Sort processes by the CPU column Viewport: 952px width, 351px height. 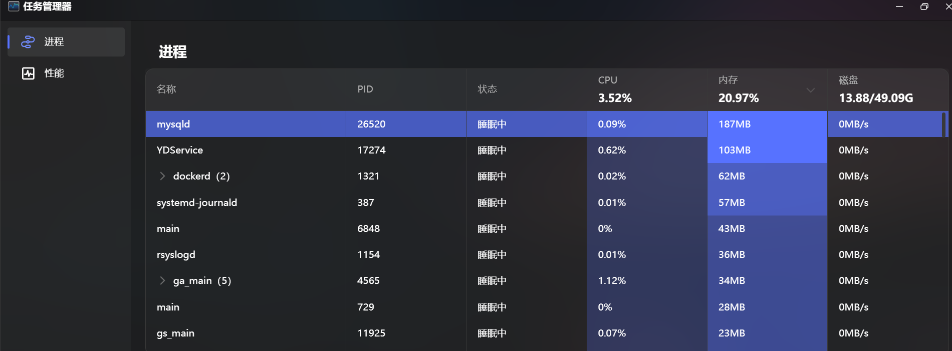click(647, 89)
